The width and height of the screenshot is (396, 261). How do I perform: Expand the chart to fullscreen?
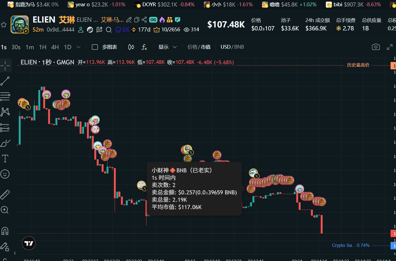tap(389, 47)
